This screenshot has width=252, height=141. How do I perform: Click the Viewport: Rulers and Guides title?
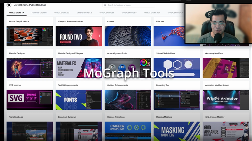point(71,21)
